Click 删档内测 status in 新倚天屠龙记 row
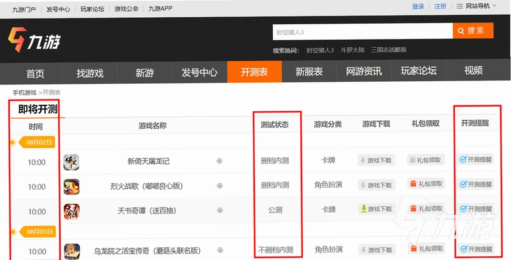511x260 pixels. [x=275, y=160]
